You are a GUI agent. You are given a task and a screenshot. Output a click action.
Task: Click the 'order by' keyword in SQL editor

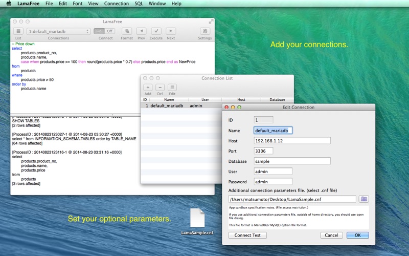(x=19, y=84)
